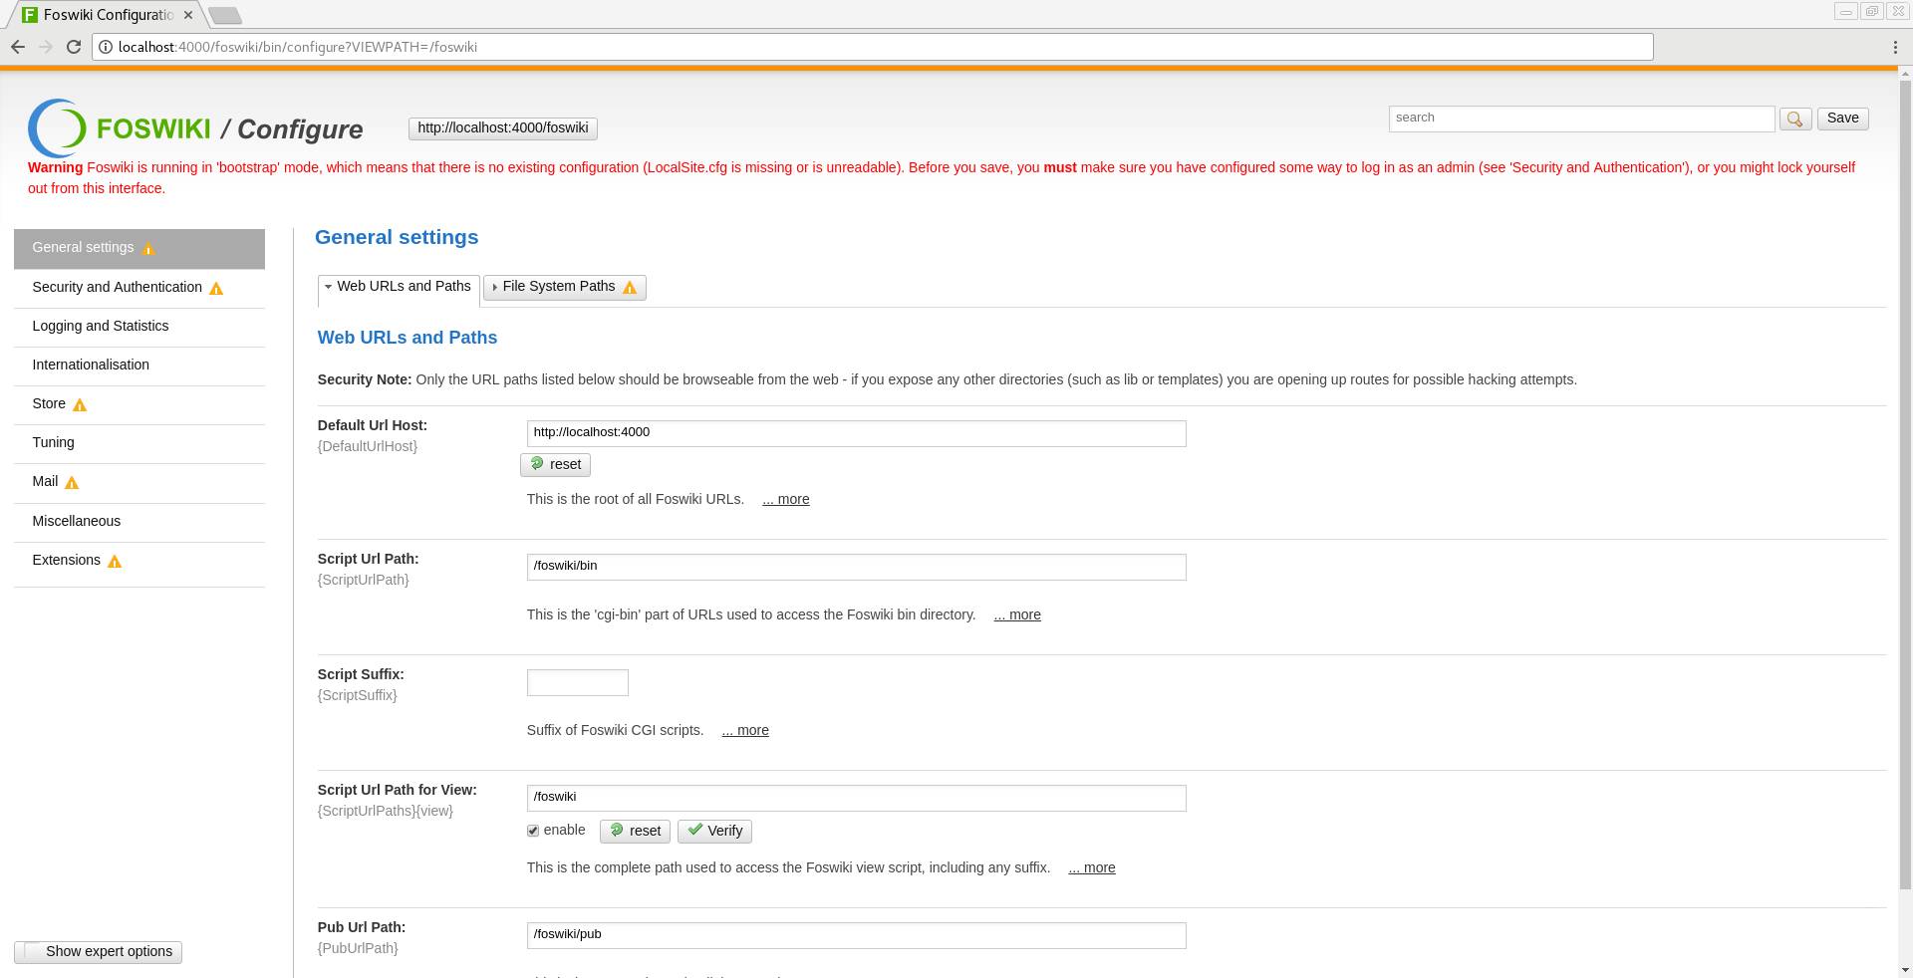Uncheck the enable checkbox for view path

(533, 831)
